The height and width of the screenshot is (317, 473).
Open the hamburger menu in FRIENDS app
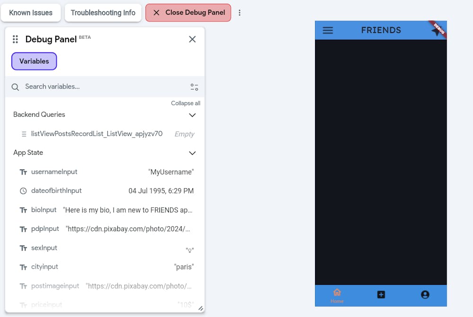click(x=328, y=30)
